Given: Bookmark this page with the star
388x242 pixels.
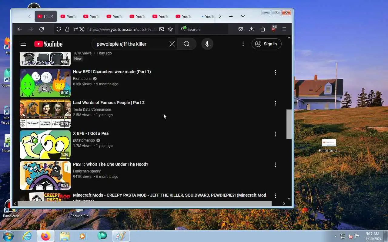Looking at the screenshot, I should point(170,29).
